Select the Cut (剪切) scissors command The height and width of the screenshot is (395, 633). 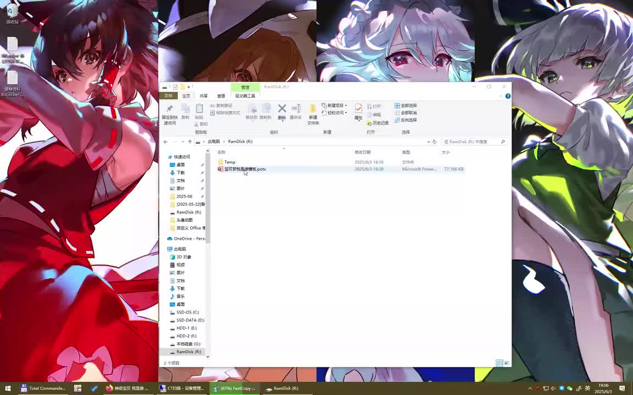tap(201, 124)
